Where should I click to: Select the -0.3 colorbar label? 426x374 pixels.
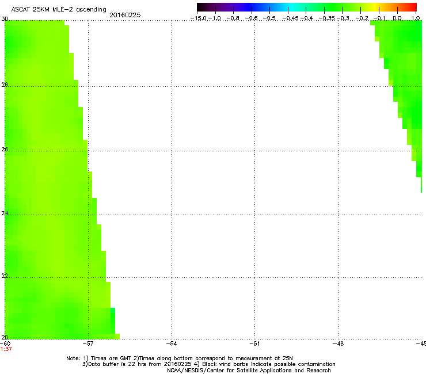pos(343,18)
